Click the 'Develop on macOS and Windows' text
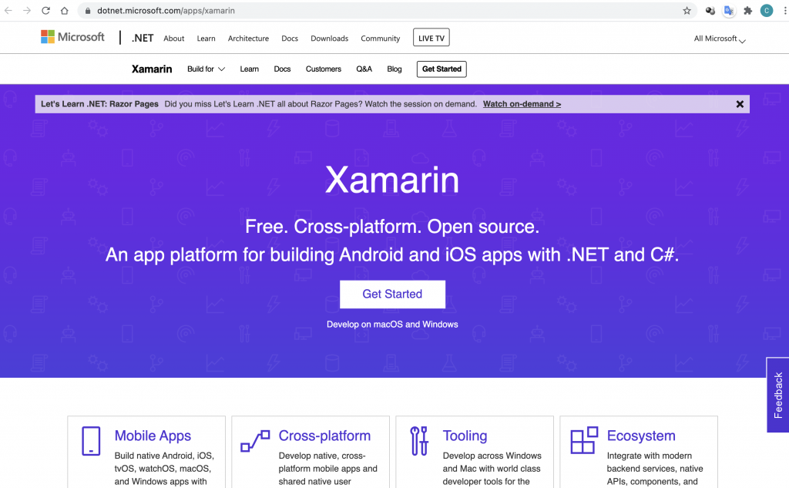The image size is (789, 488). click(392, 325)
